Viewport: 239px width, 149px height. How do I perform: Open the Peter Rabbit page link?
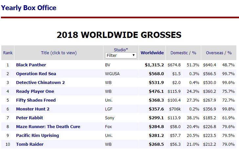click(x=30, y=118)
